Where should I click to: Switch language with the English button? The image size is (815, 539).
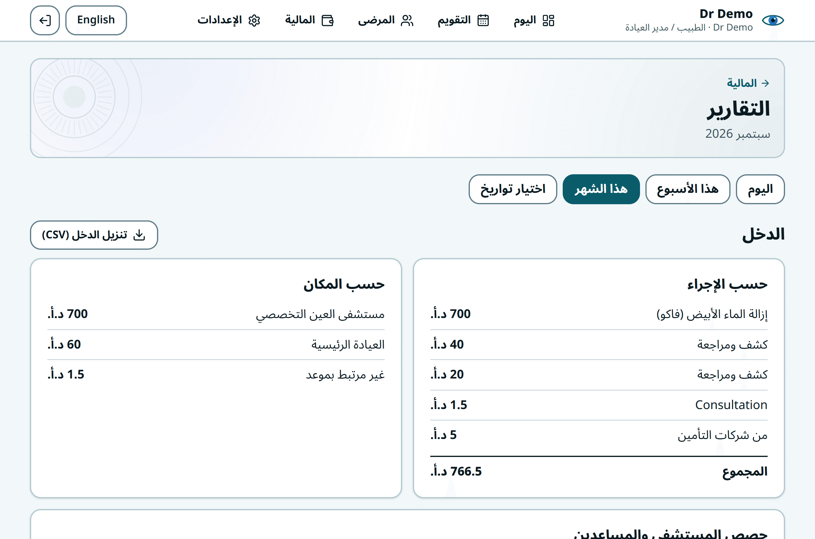click(x=96, y=20)
